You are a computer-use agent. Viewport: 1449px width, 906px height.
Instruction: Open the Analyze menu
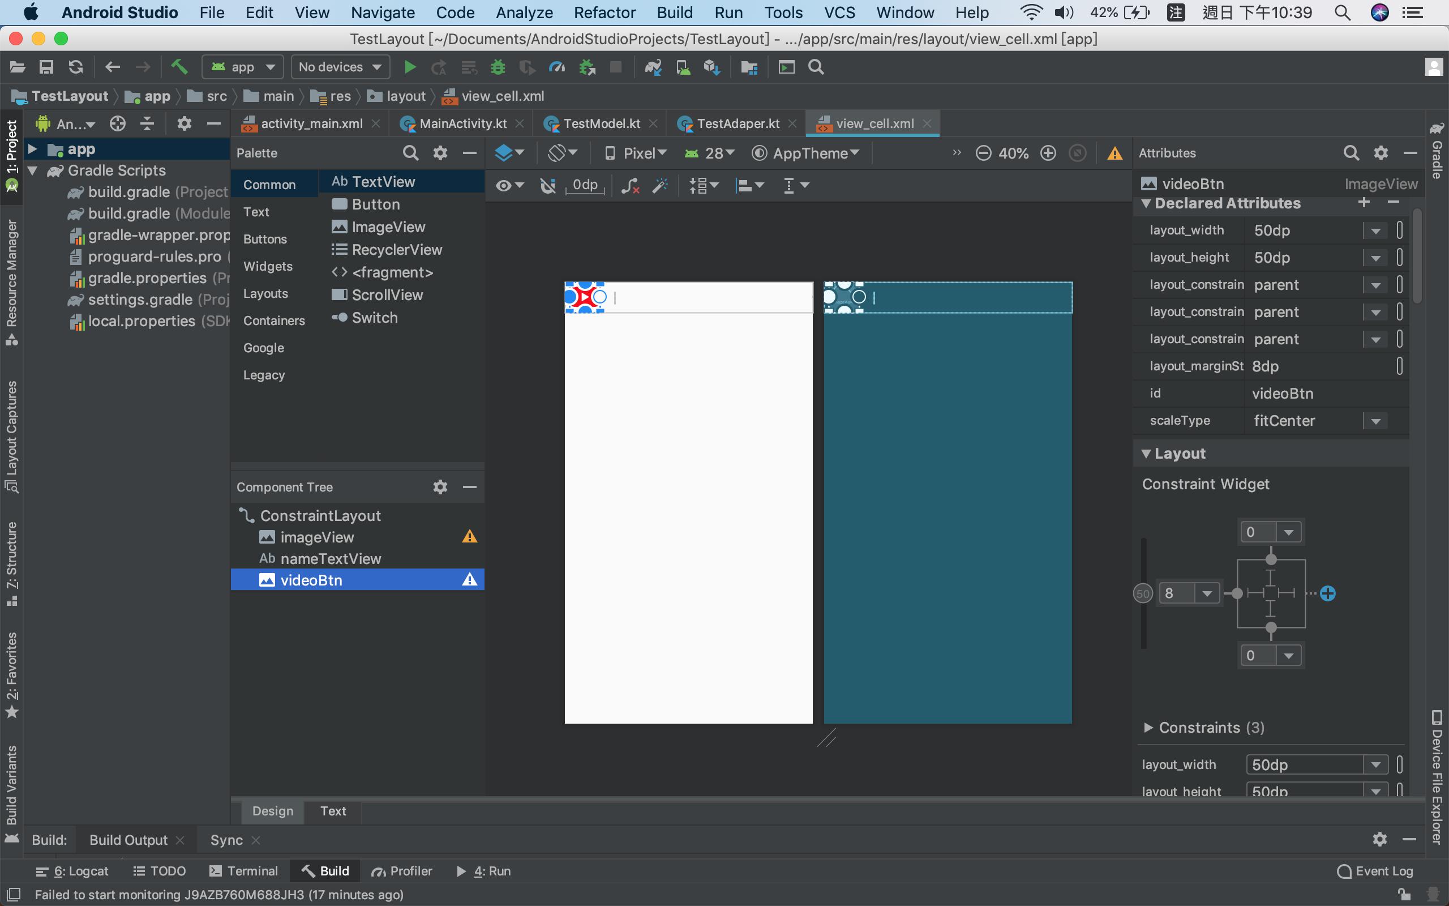tap(524, 12)
